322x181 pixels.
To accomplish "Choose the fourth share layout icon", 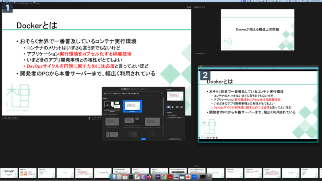I will tap(182, 107).
